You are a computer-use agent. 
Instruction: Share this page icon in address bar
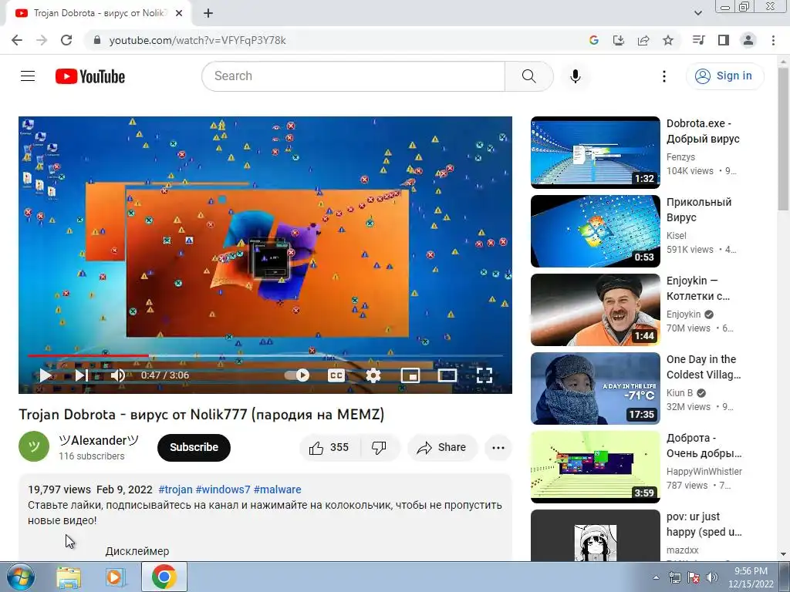click(643, 40)
